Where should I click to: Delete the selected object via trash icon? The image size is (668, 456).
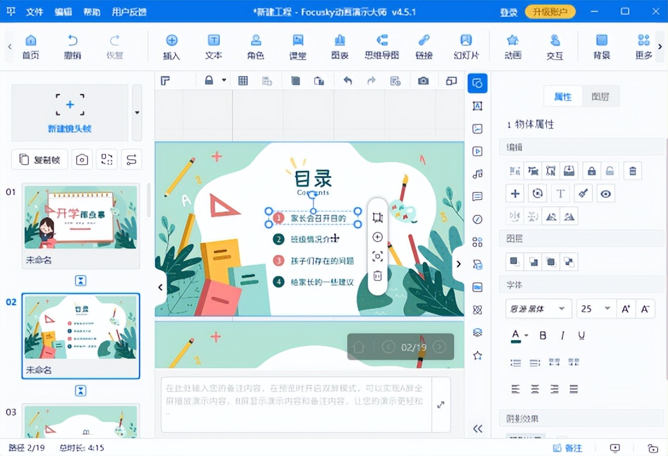[632, 171]
